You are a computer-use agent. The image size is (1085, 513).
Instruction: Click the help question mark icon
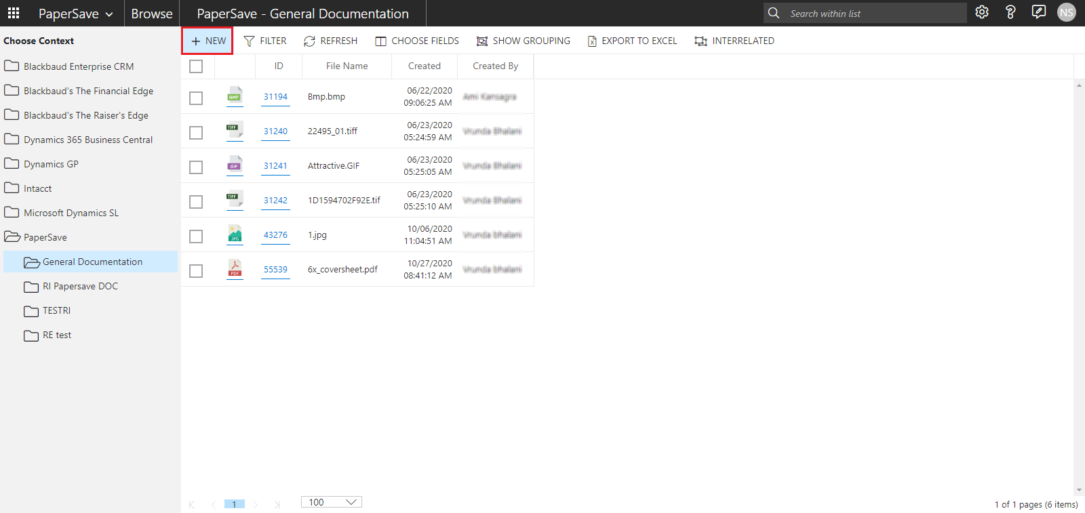[x=1010, y=12]
